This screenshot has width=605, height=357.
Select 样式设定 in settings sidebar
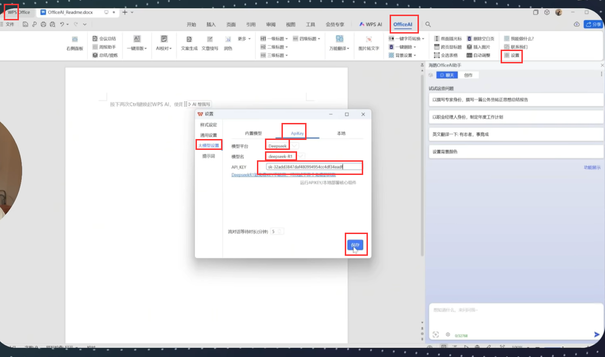(x=208, y=125)
